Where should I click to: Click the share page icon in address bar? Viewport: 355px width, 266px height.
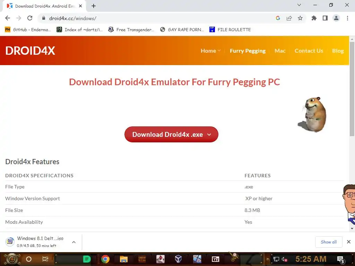pyautogui.click(x=289, y=18)
